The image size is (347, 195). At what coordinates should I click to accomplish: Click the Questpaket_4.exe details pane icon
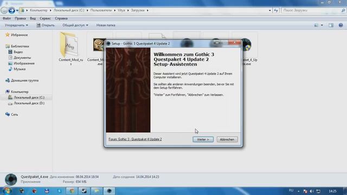11,179
